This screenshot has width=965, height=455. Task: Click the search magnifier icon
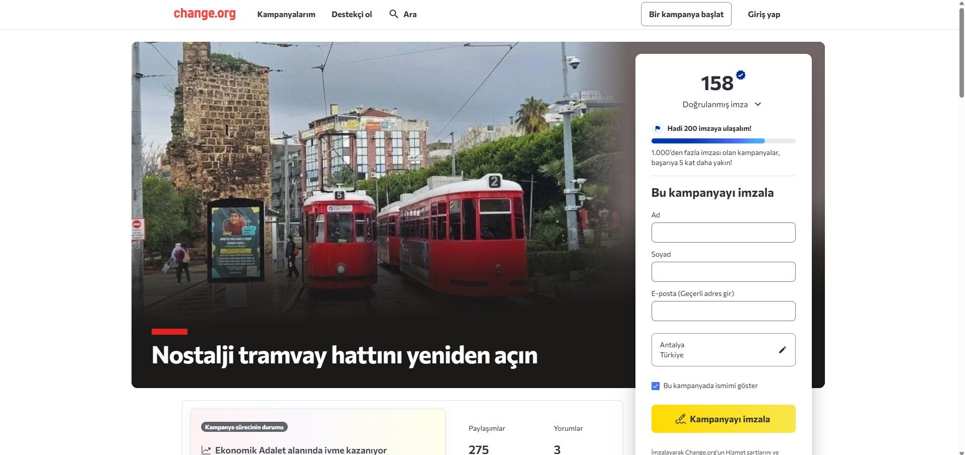pos(394,14)
